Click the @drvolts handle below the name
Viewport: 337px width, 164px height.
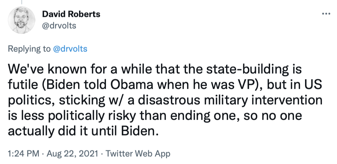[59, 26]
